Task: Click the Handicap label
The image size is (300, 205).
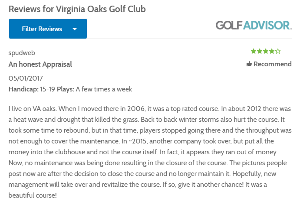Action: pos(23,89)
